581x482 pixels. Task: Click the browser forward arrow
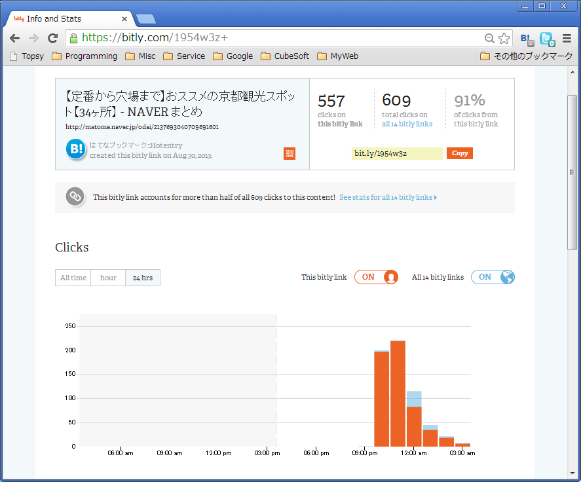click(x=33, y=38)
